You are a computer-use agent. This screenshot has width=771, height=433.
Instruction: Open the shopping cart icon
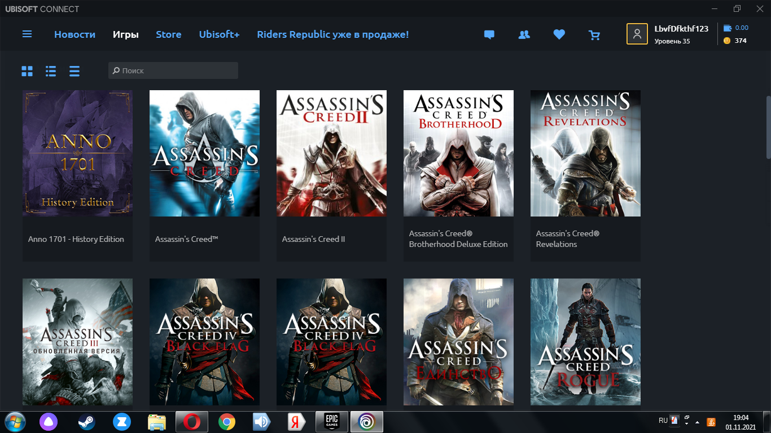point(594,35)
